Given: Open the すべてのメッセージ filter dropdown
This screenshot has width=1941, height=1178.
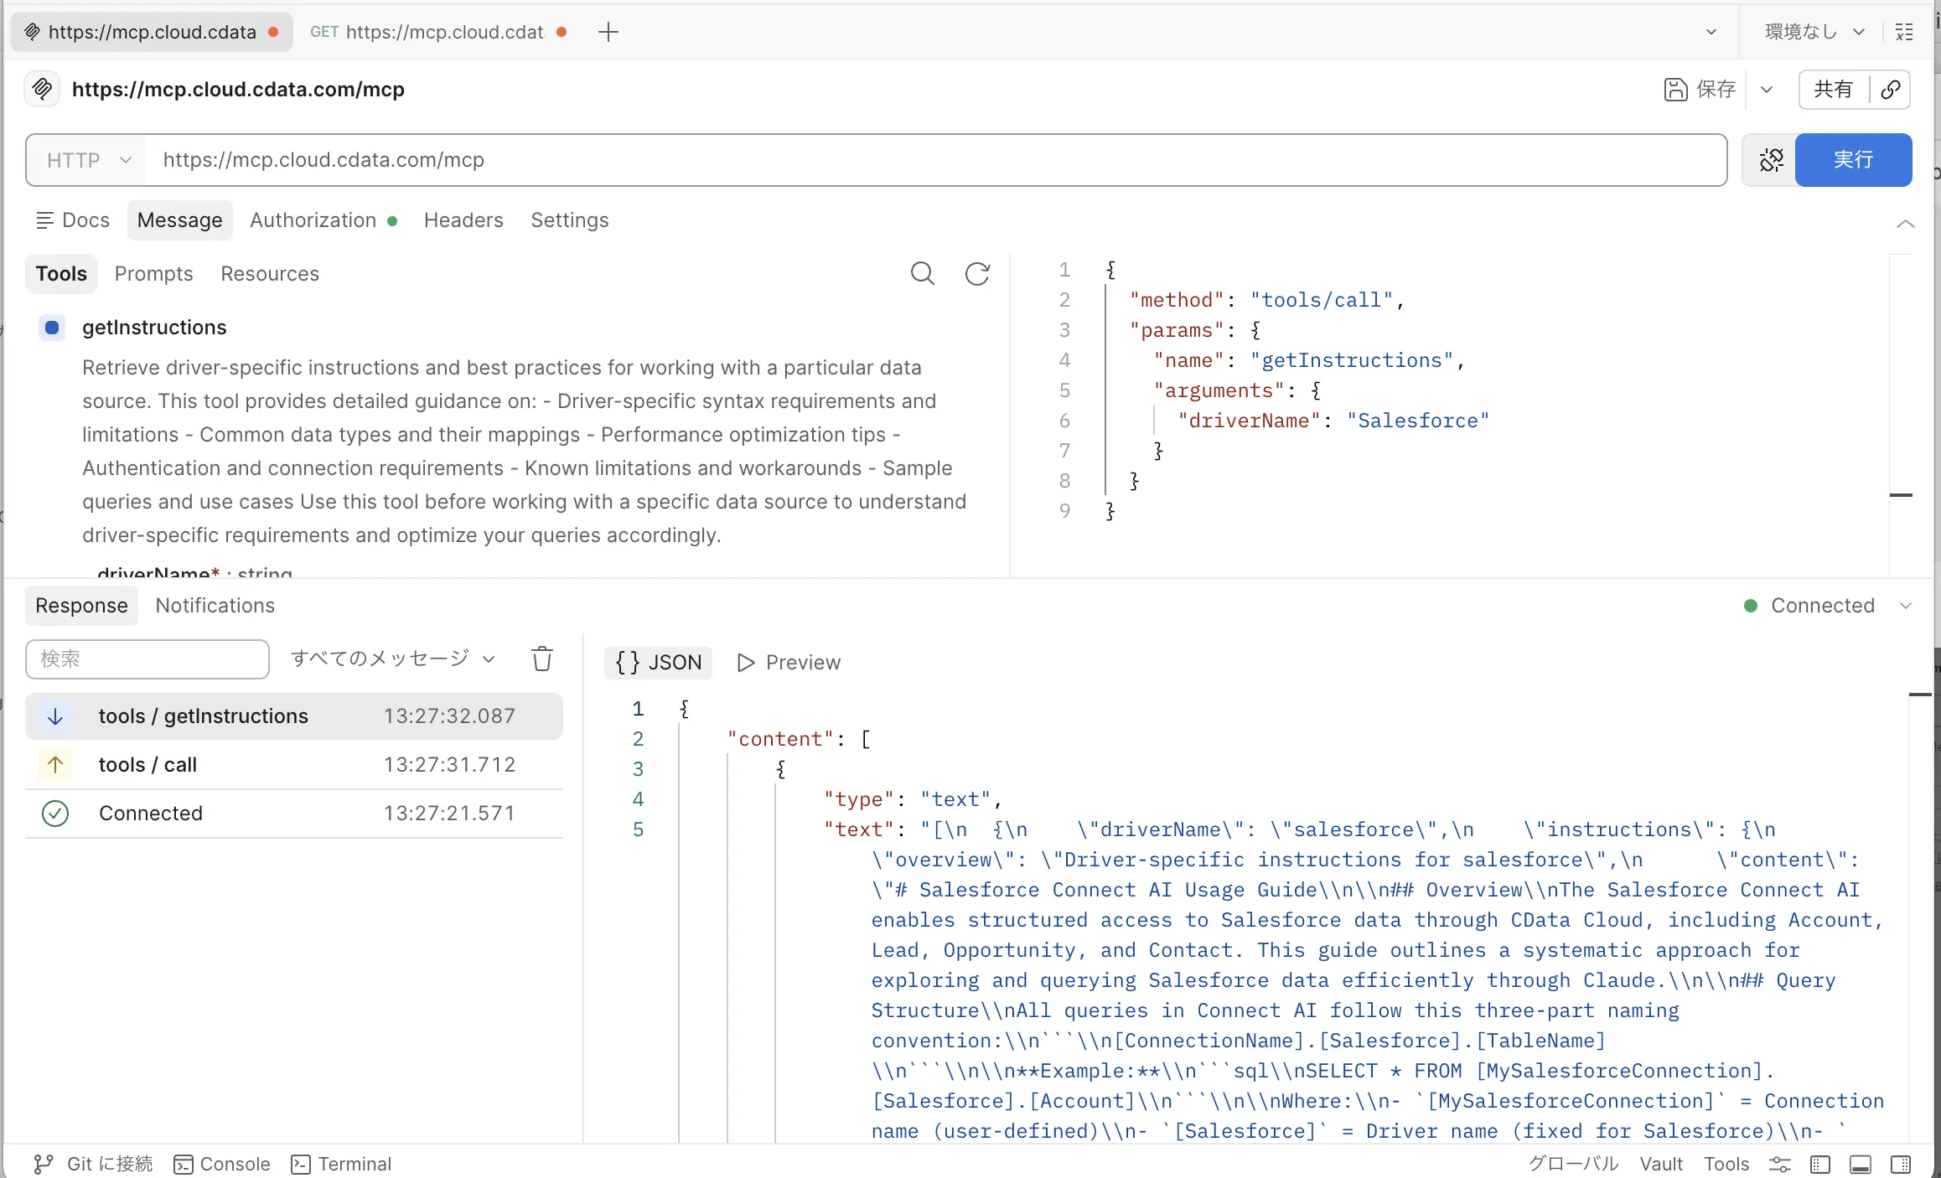Looking at the screenshot, I should 392,659.
